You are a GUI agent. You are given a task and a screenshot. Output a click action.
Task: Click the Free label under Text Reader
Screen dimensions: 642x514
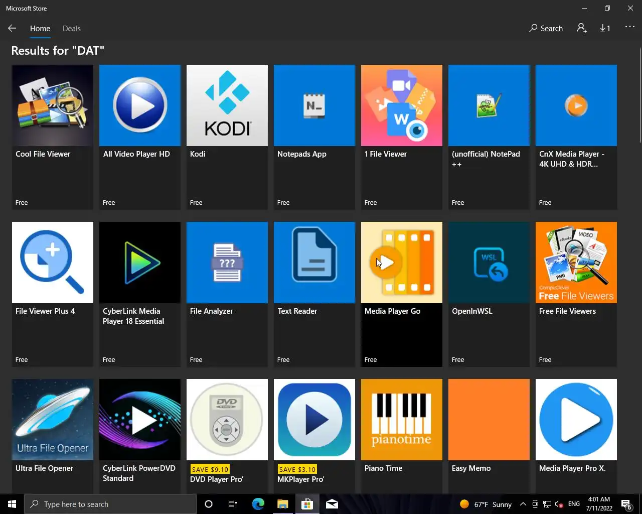click(x=283, y=360)
